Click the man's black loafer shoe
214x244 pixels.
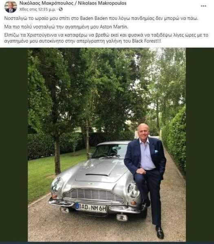coord(160,233)
